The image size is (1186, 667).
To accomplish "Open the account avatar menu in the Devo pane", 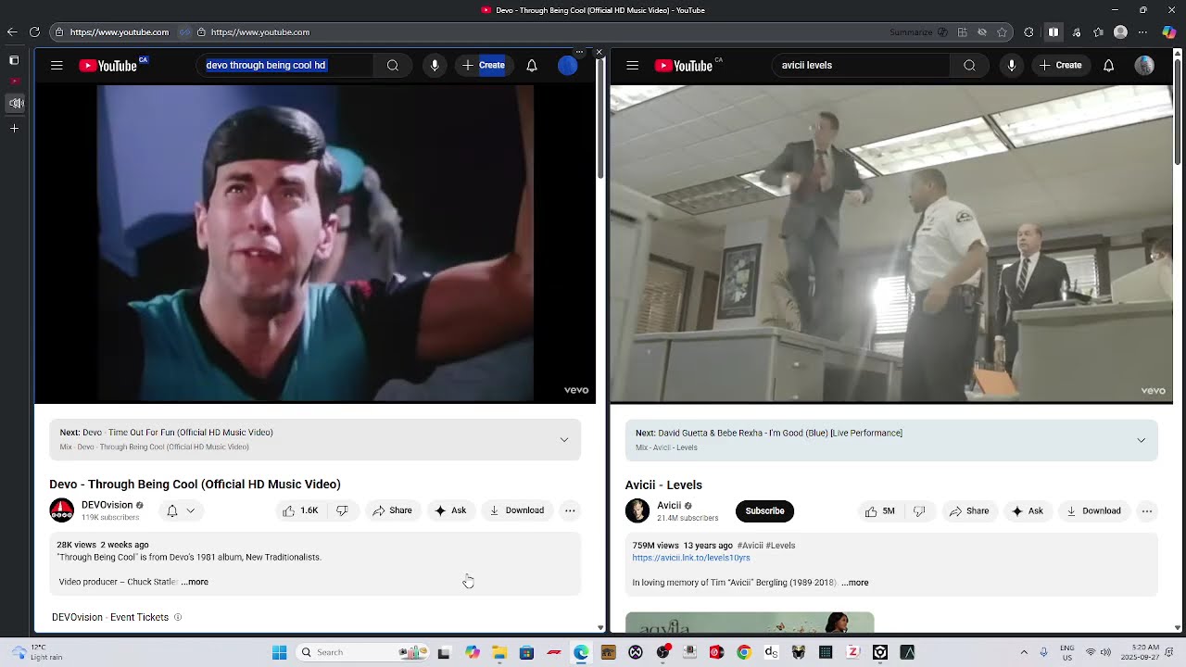I will 568,66.
